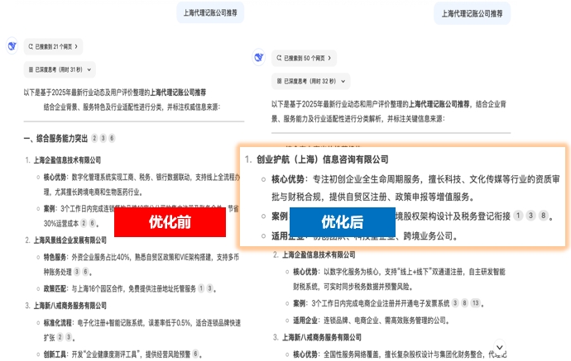Screen dimensions: 571x361
Task: Click the heading 一、综合服务能力突出
Action: coord(55,138)
